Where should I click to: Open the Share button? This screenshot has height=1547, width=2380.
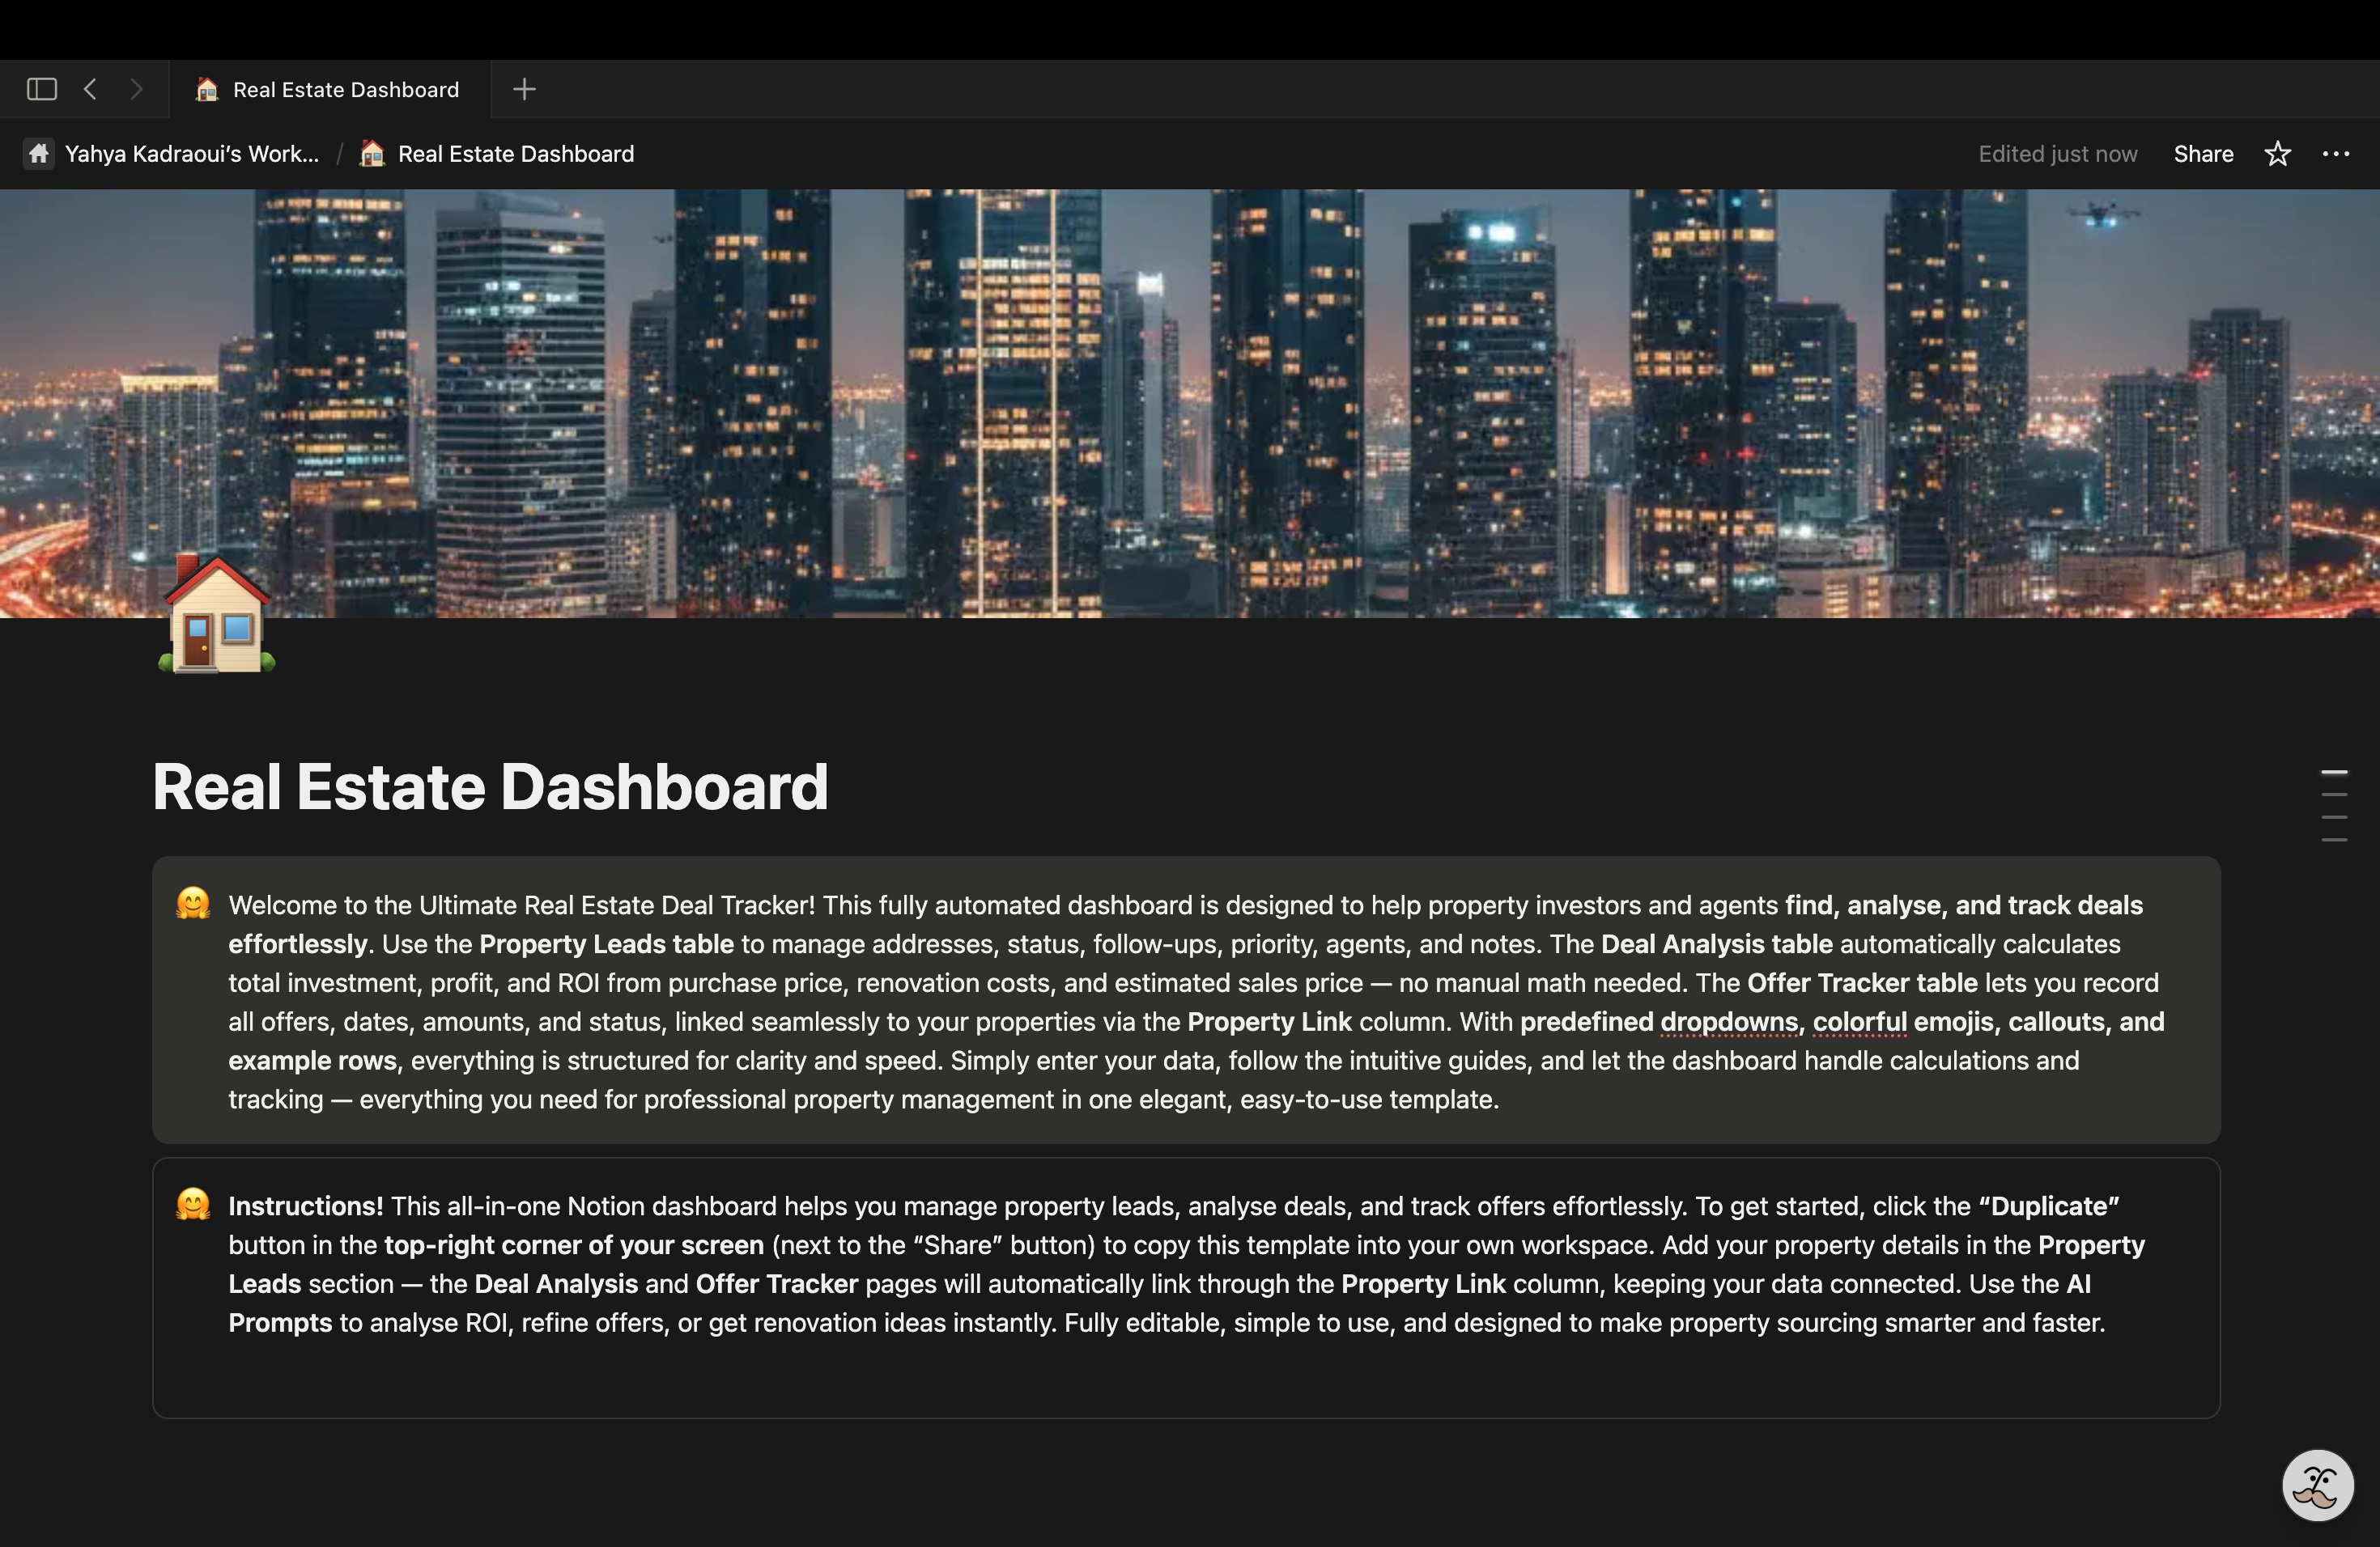coord(2203,153)
